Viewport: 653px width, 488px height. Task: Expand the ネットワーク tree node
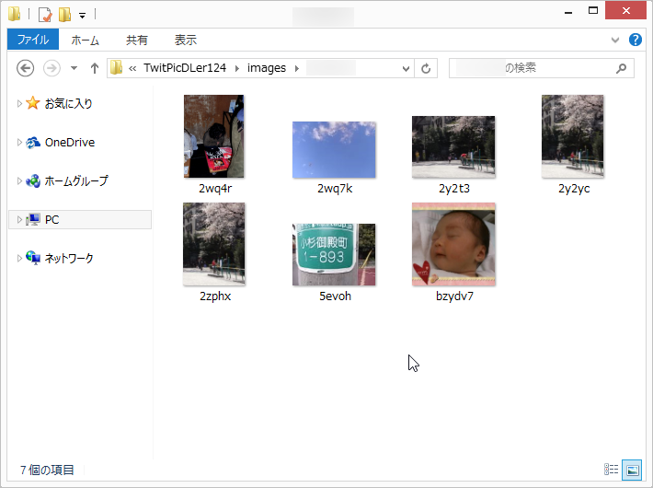click(x=19, y=258)
